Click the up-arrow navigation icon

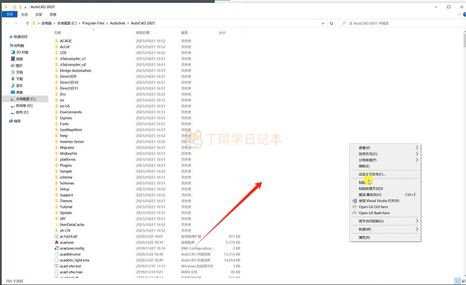28,23
